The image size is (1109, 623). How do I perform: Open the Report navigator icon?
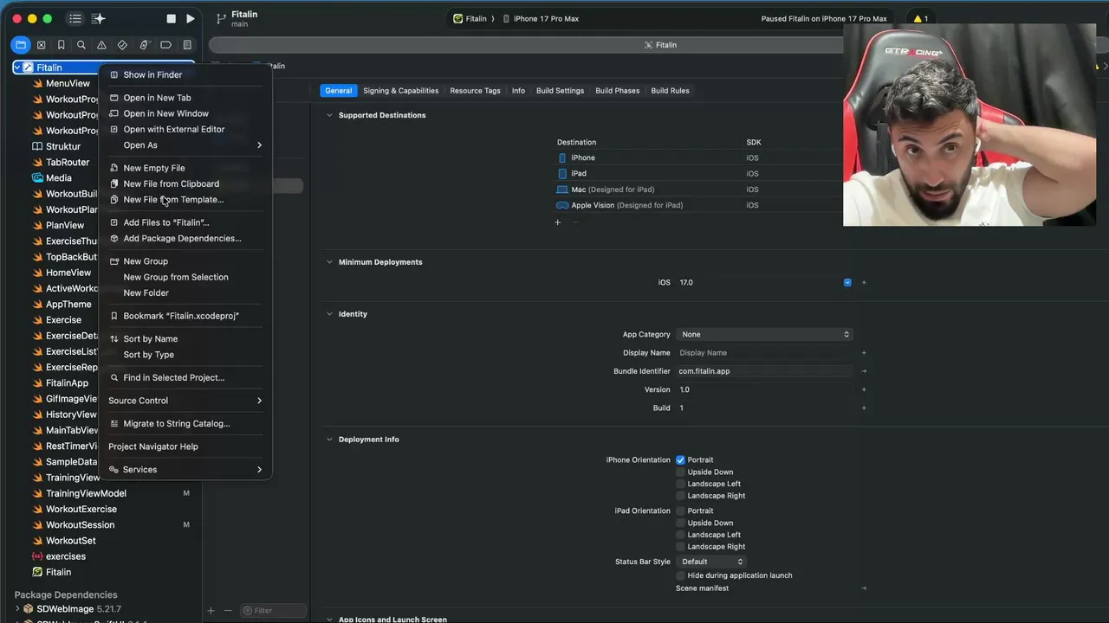click(x=186, y=45)
